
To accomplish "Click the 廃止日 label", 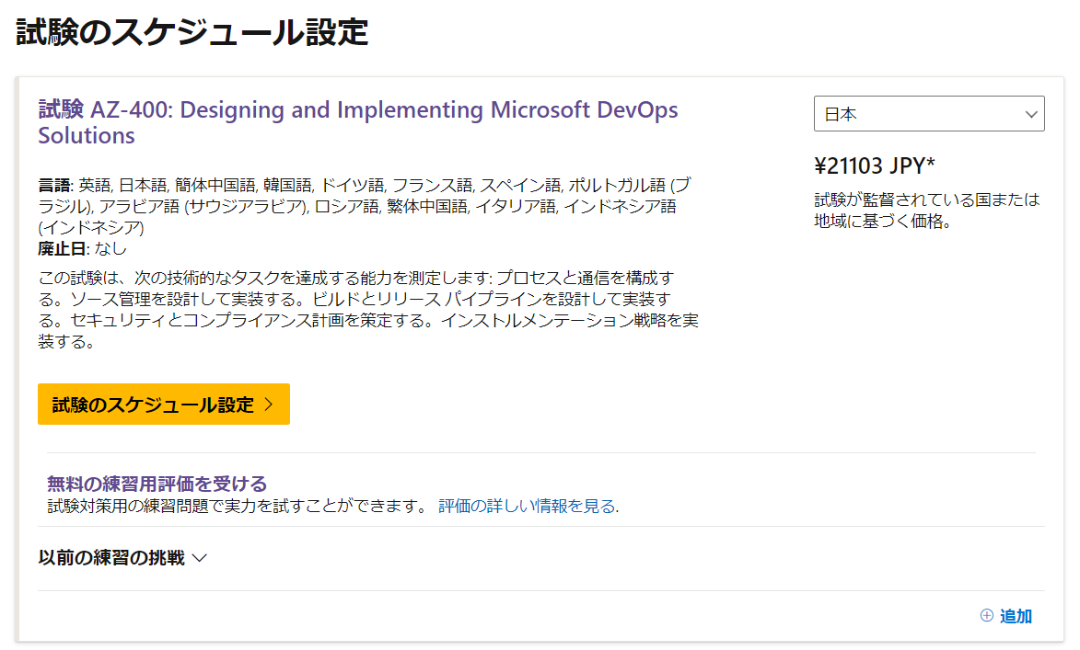I will point(60,248).
